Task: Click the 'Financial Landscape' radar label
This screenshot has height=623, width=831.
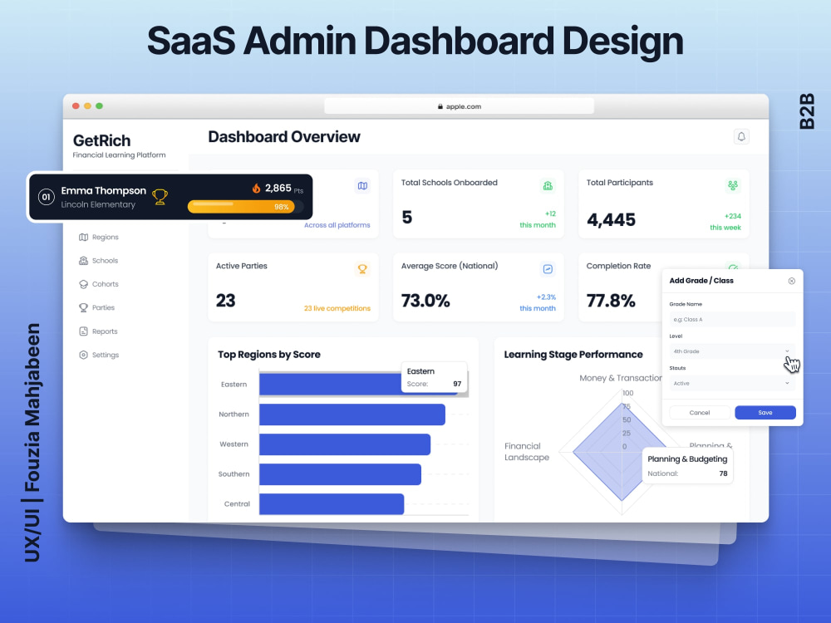Action: click(x=527, y=452)
